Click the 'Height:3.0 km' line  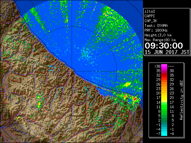158,35
